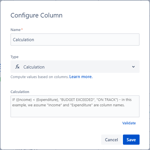The width and height of the screenshot is (150, 150).
Task: Focus the Name input field
Action: coord(75,39)
